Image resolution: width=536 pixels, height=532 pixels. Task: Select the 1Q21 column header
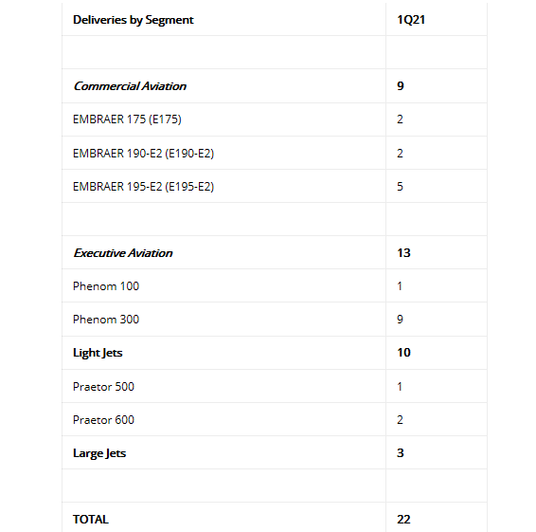point(411,20)
